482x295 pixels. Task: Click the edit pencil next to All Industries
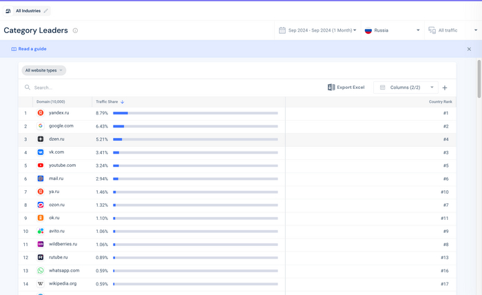point(46,11)
